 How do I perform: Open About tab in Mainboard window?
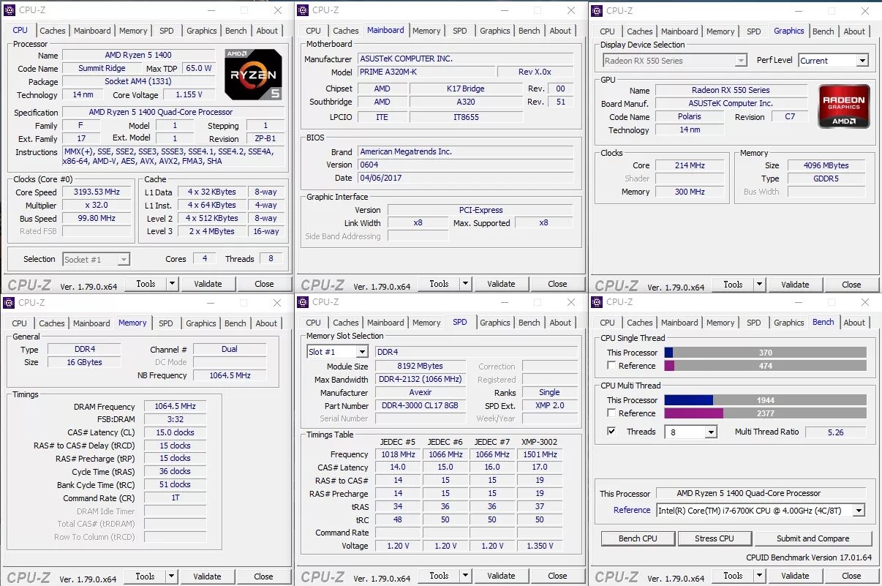pos(560,31)
